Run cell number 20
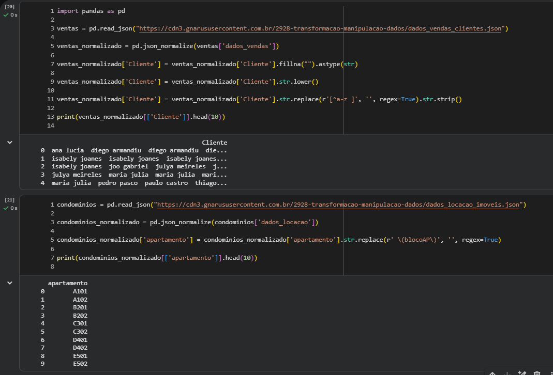The width and height of the screenshot is (553, 375). [x=9, y=7]
